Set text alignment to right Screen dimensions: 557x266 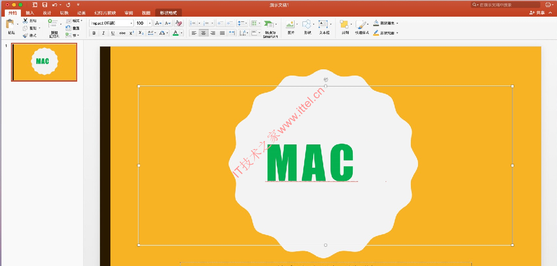[x=213, y=33]
